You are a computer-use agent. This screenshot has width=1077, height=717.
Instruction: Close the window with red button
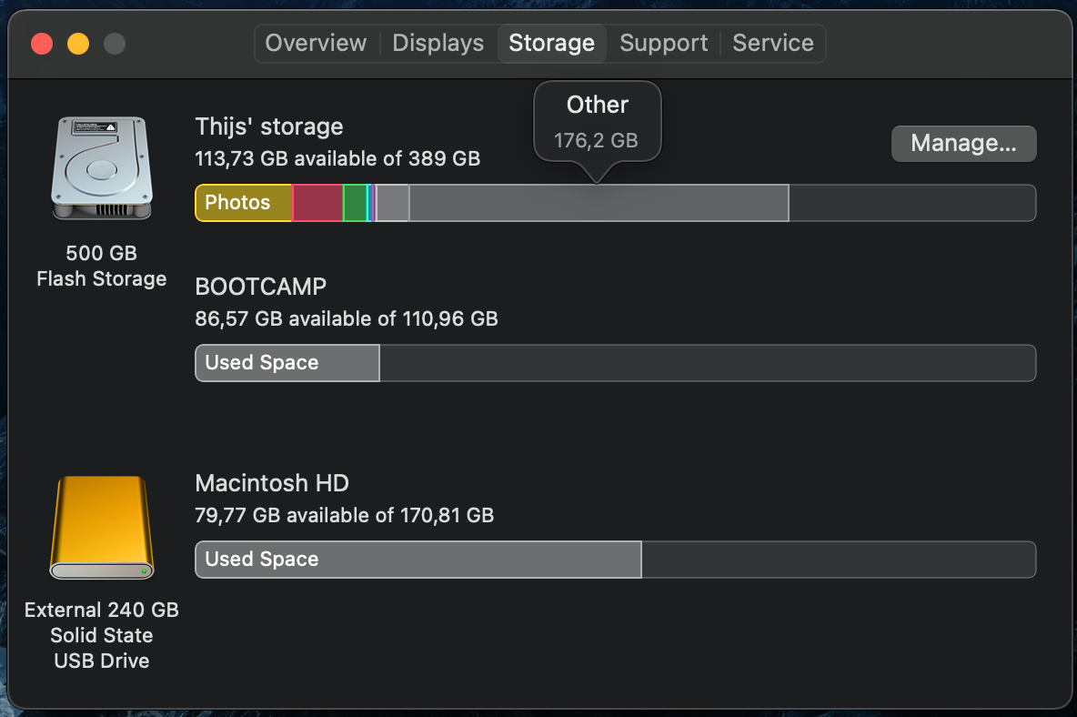(42, 43)
